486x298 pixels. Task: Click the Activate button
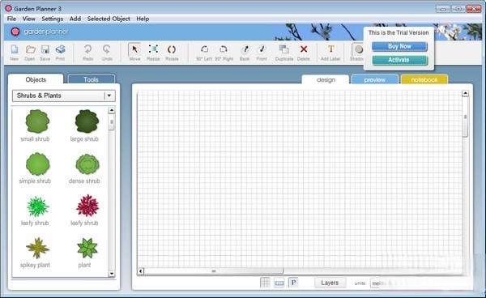pos(399,60)
